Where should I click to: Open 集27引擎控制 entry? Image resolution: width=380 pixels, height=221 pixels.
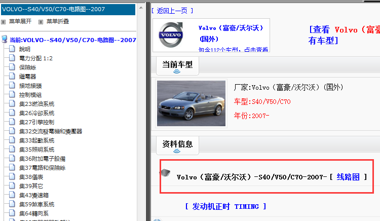(37, 122)
